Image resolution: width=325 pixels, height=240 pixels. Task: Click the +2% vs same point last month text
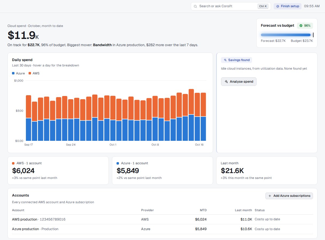(139, 178)
